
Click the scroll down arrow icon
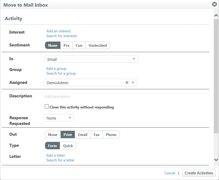tap(216, 160)
